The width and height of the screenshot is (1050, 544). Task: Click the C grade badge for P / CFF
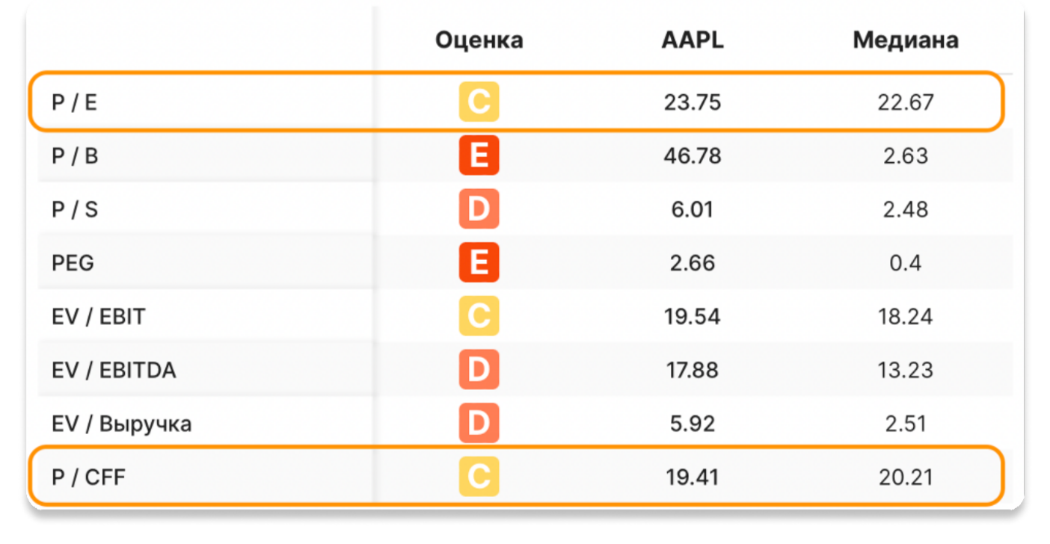pyautogui.click(x=479, y=477)
